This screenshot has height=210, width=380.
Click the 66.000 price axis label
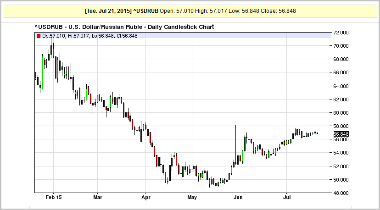click(341, 72)
